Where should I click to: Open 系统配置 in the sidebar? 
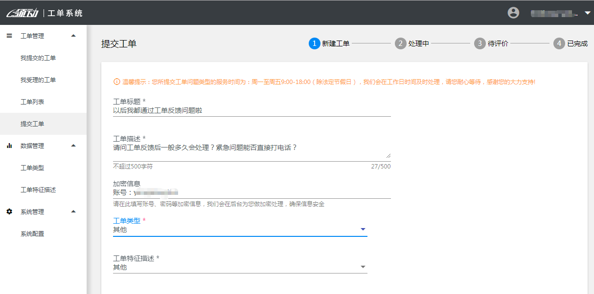pos(32,234)
